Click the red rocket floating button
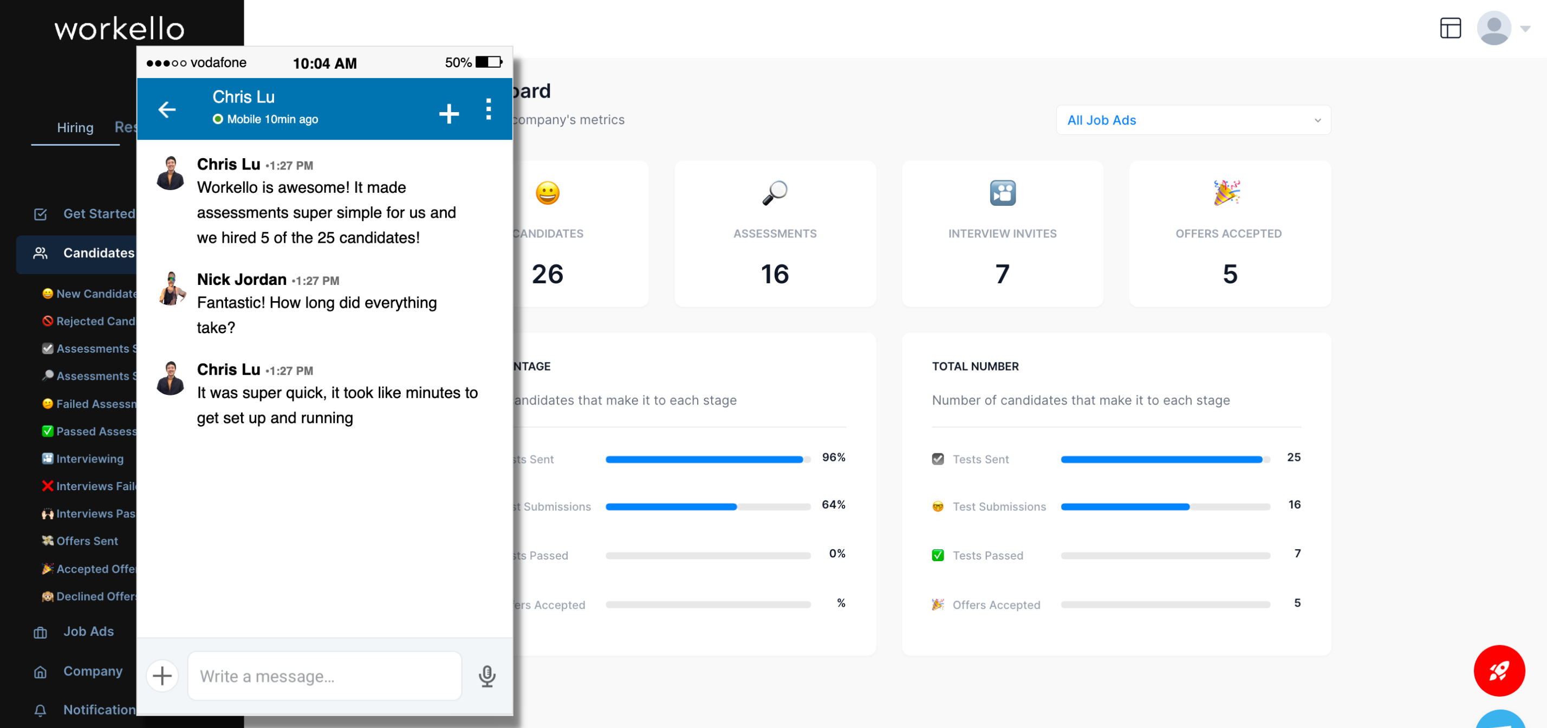 (x=1499, y=671)
